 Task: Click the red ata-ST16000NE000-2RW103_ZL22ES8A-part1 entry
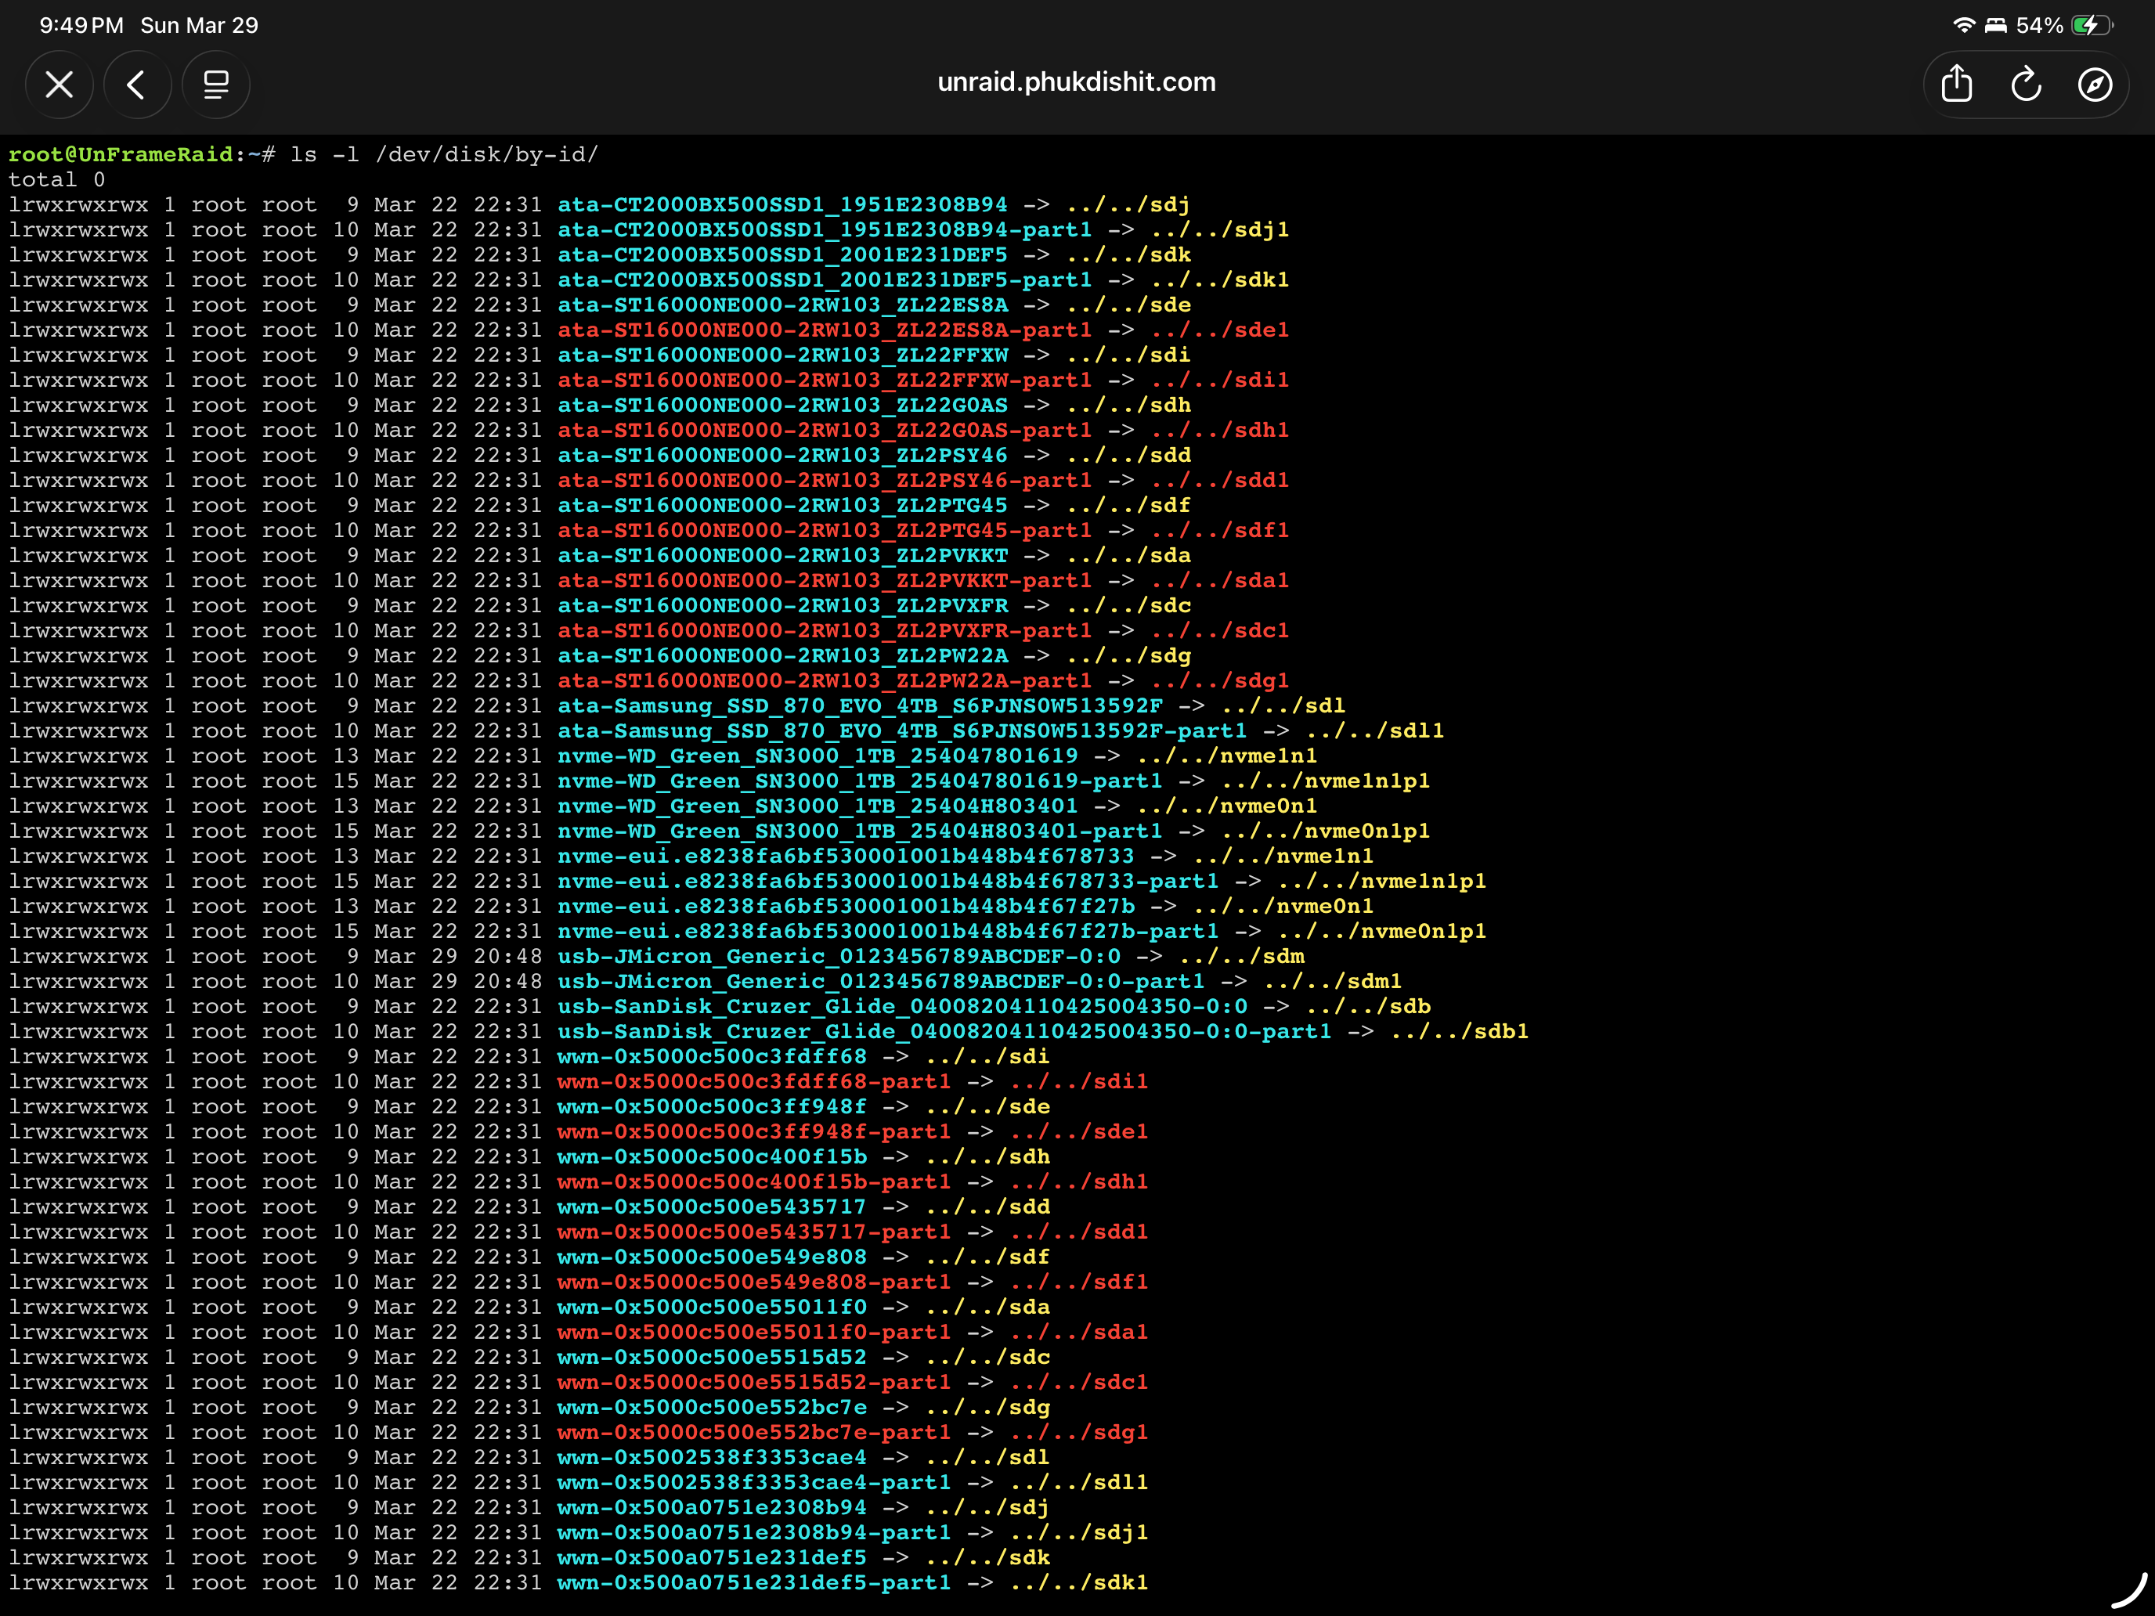[825, 330]
